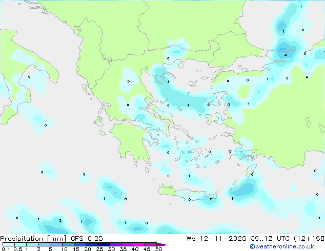
Task: Click the 0.1–0.5 mm legend color swatch
Action: [x=9, y=244]
